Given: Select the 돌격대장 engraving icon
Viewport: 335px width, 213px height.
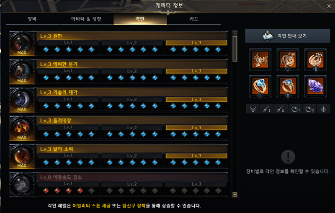Looking at the screenshot, I should tap(22, 128).
